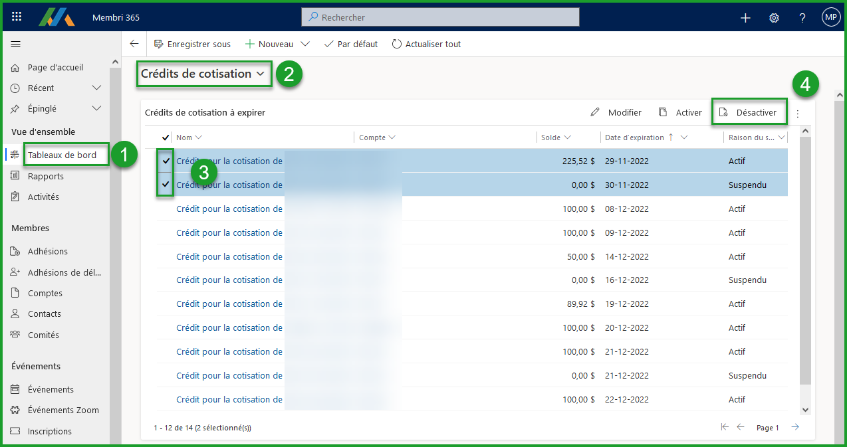Open the app launcher waffle icon
This screenshot has height=447, width=847.
point(17,17)
